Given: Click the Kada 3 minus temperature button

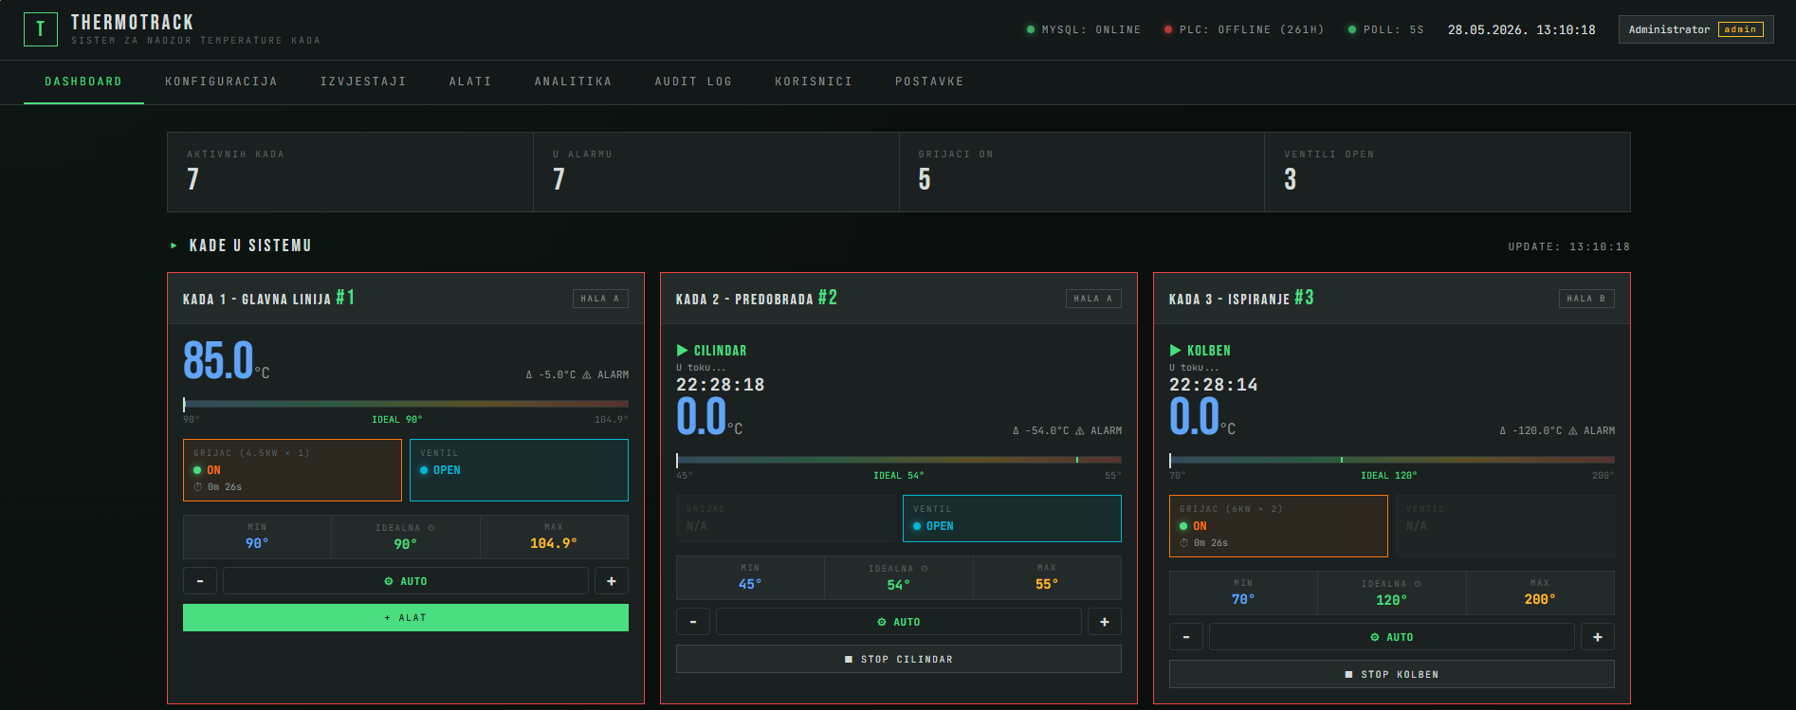Looking at the screenshot, I should tap(1186, 637).
